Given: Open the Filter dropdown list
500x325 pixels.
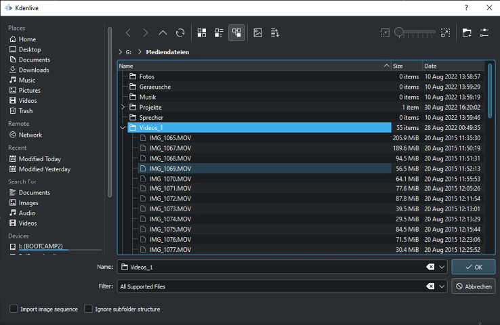Looking at the screenshot, I should (x=442, y=286).
